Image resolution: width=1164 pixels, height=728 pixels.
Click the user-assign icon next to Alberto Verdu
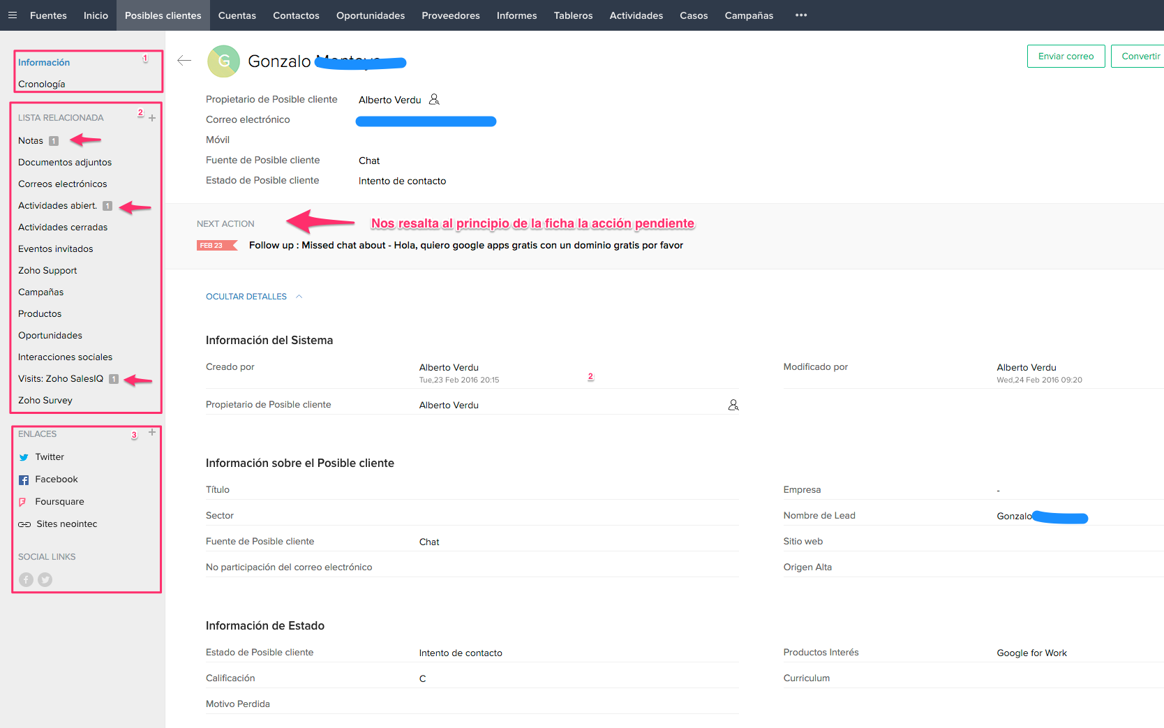(x=434, y=99)
